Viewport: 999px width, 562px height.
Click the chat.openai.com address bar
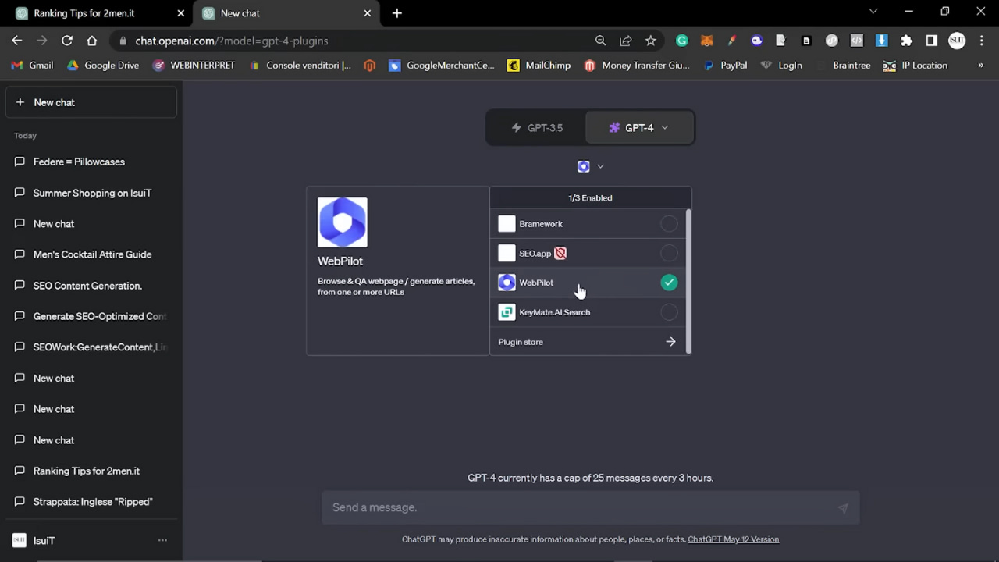[x=232, y=41]
